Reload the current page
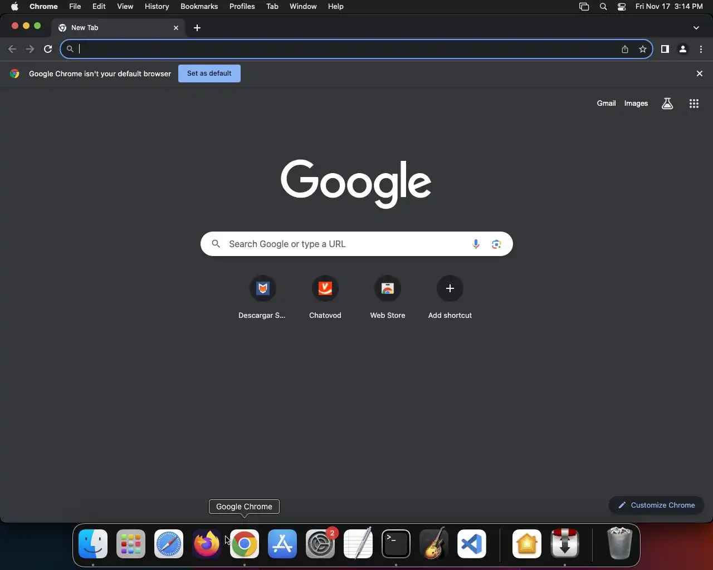 tap(48, 49)
